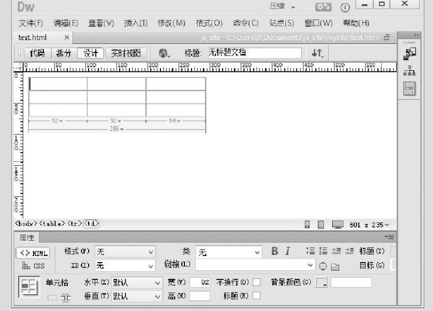Open the 插入(I) menu
This screenshot has height=311, width=433.
[136, 23]
